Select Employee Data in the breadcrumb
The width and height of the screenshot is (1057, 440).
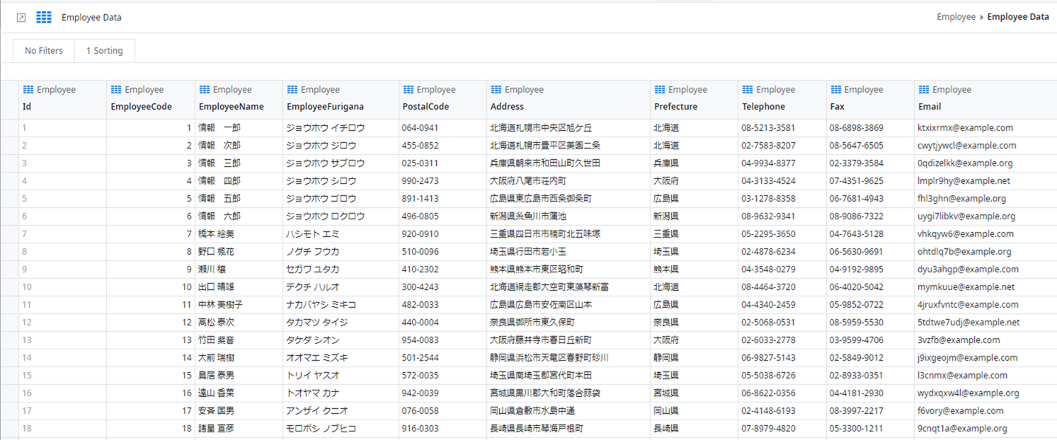click(x=1017, y=17)
